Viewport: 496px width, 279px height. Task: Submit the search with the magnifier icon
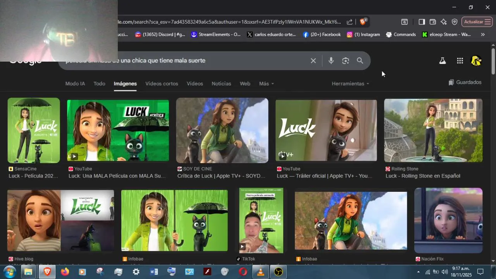[360, 61]
